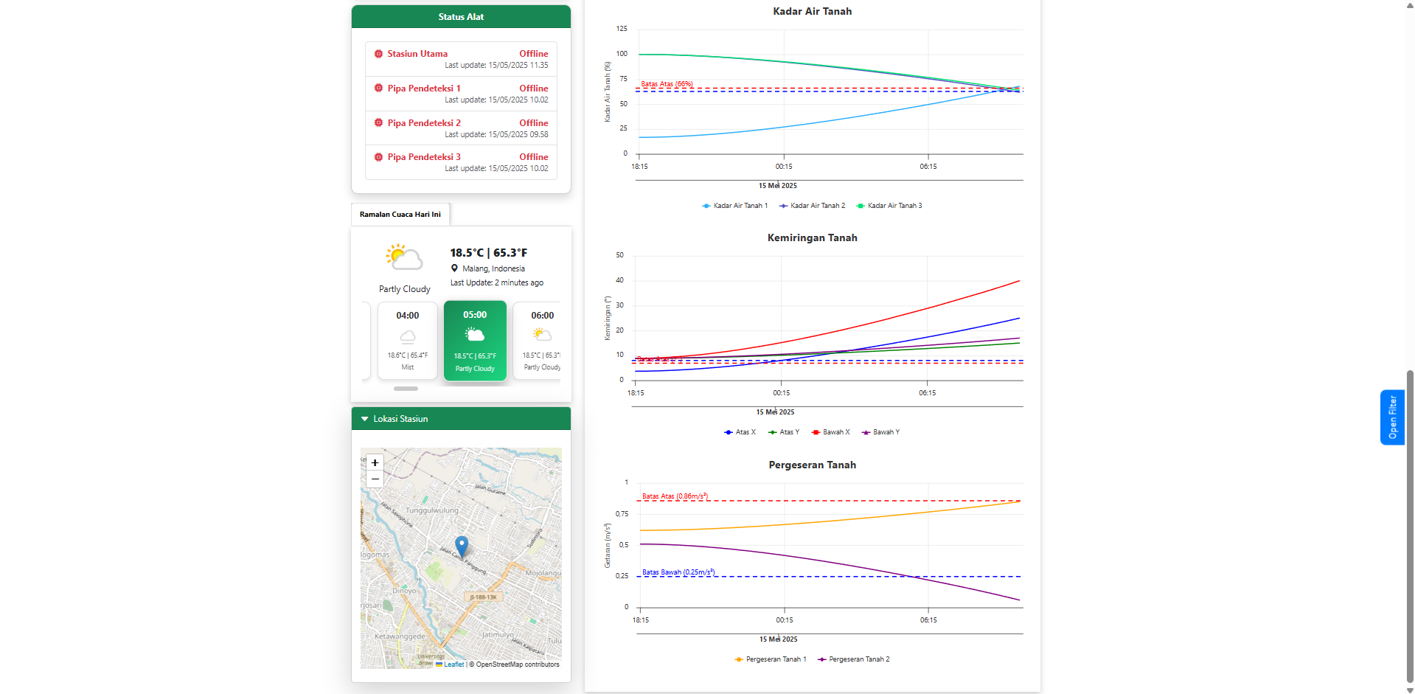Toggle Bawah X series in tilt chart
This screenshot has width=1415, height=694.
(x=830, y=432)
